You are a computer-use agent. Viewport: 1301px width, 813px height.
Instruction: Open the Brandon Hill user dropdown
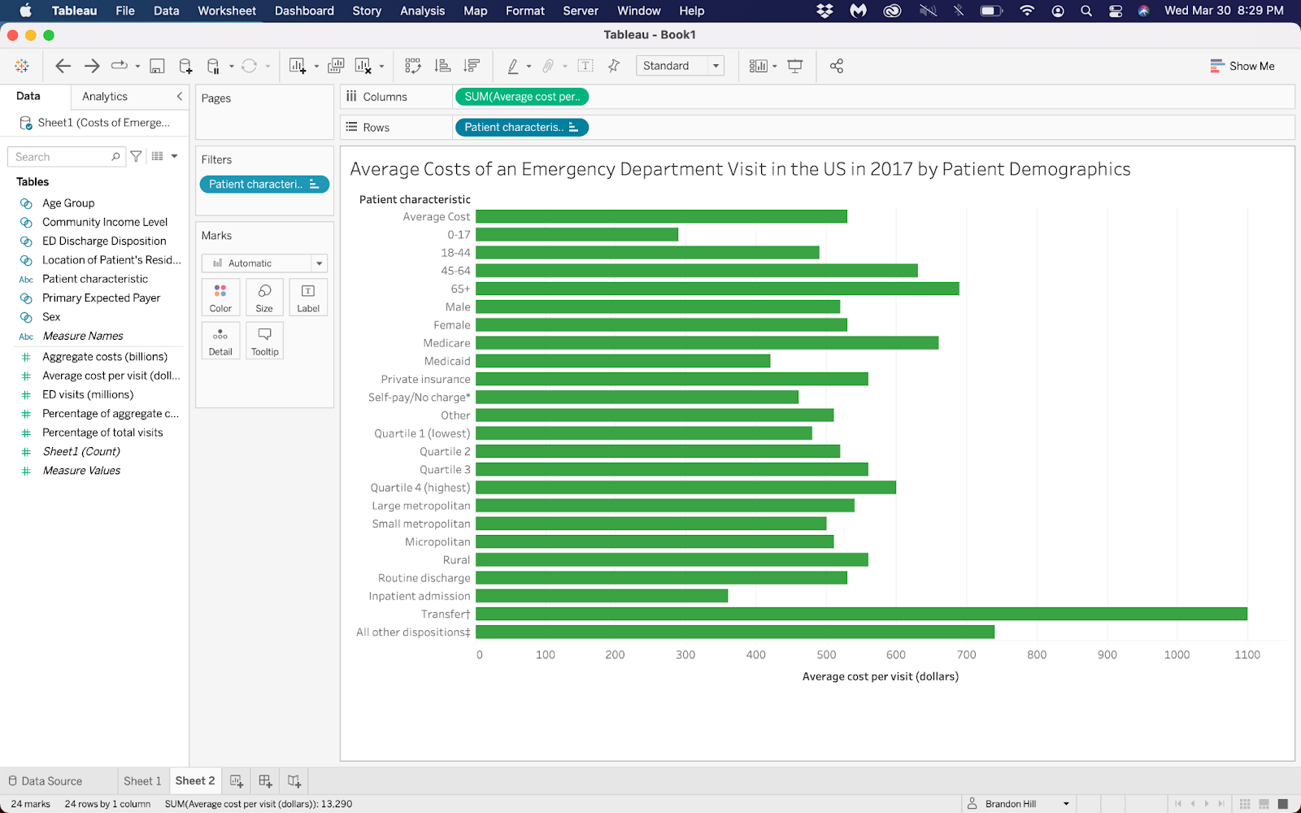click(x=1019, y=804)
